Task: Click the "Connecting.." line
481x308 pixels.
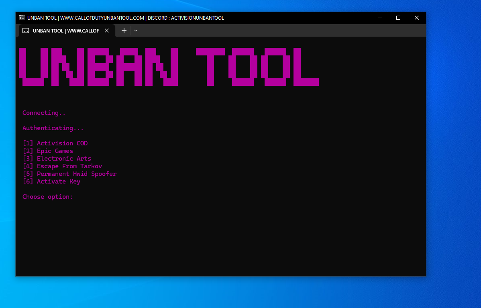Action: [44, 113]
